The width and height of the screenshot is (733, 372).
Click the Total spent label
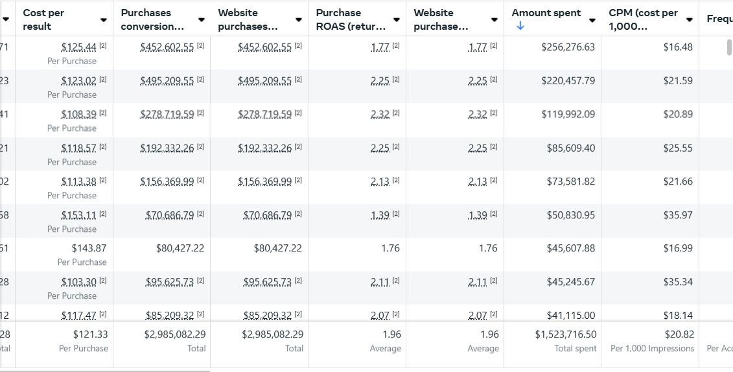tap(576, 348)
